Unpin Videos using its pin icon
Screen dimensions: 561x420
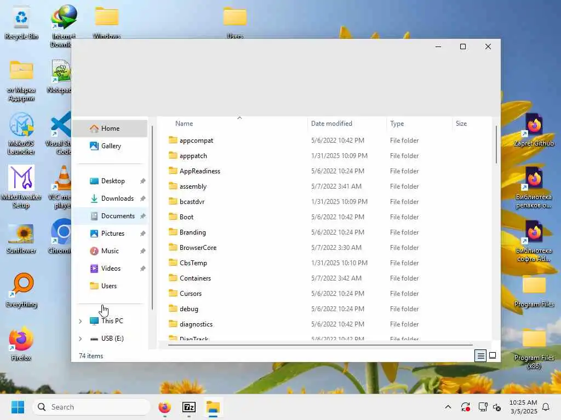[x=143, y=269]
